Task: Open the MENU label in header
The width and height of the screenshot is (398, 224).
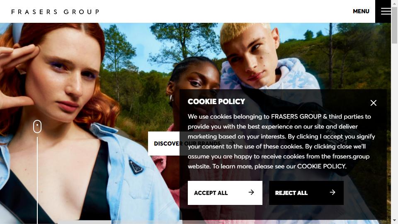Action: point(361,11)
